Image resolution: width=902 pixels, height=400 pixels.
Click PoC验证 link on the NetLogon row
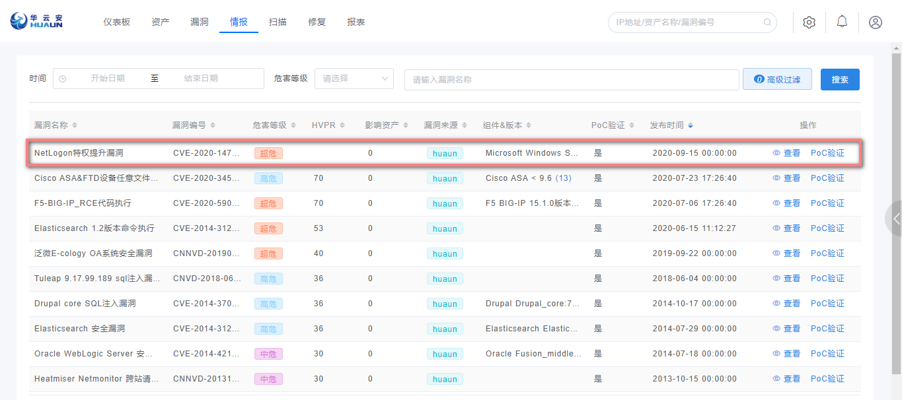[827, 152]
